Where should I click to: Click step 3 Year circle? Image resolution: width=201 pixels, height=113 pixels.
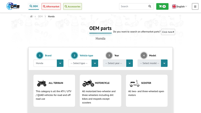[x=109, y=55]
